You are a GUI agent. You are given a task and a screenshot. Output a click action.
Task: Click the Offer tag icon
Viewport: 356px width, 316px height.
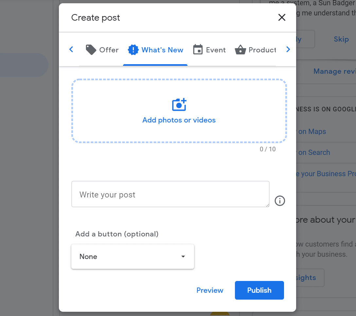90,49
